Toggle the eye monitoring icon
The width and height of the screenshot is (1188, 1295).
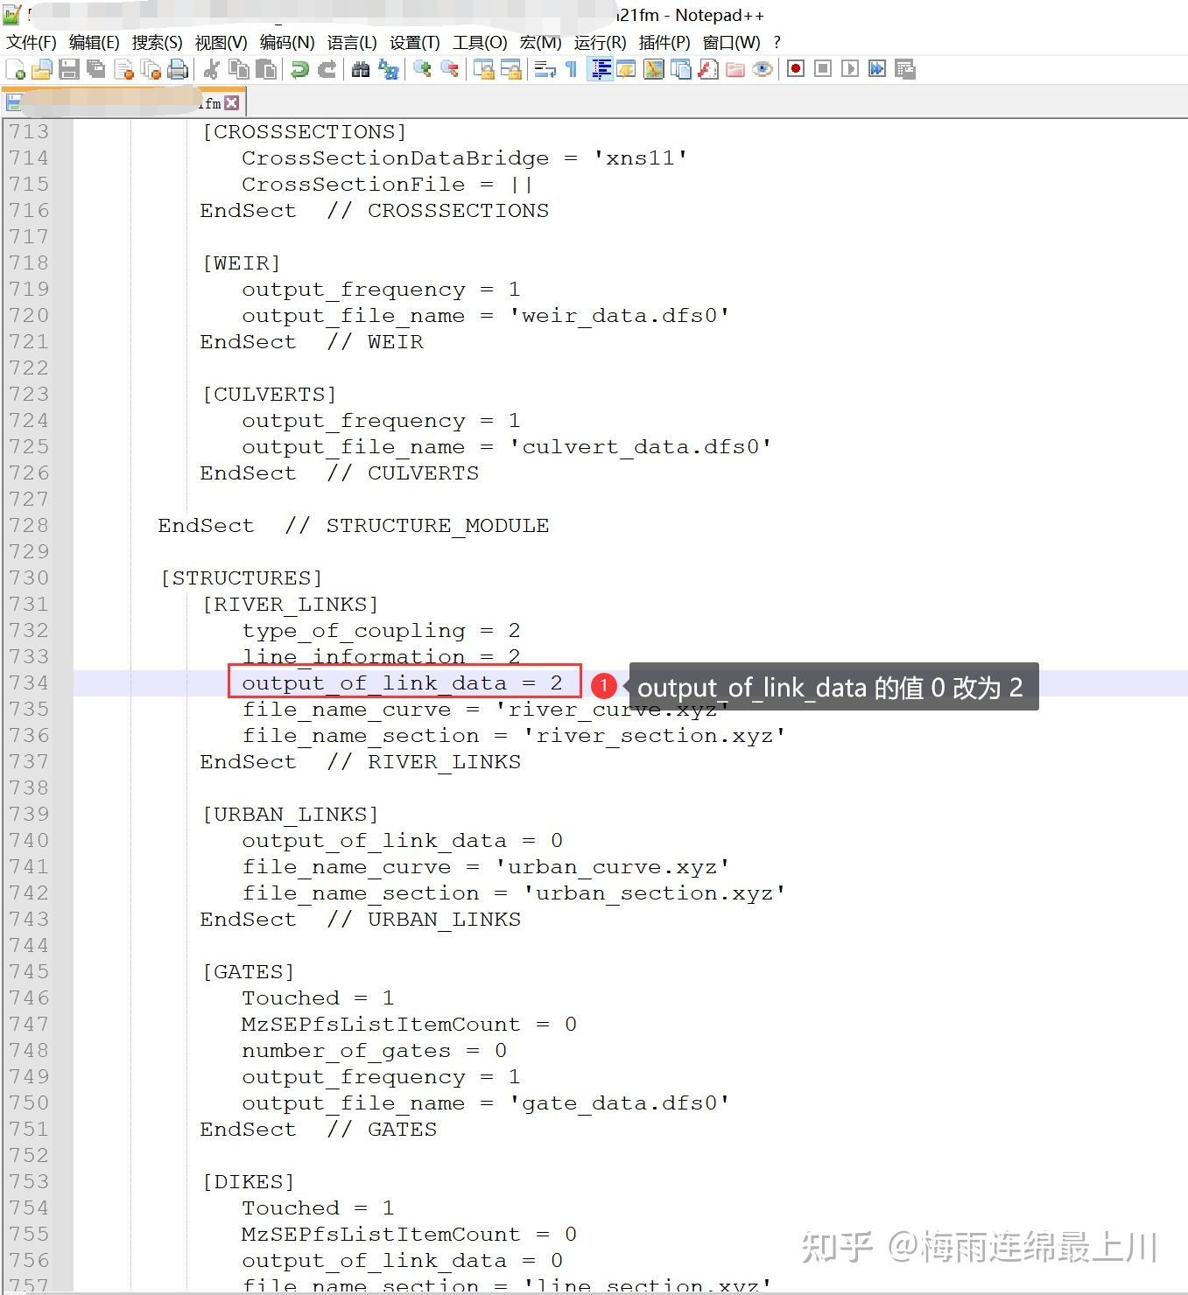763,69
